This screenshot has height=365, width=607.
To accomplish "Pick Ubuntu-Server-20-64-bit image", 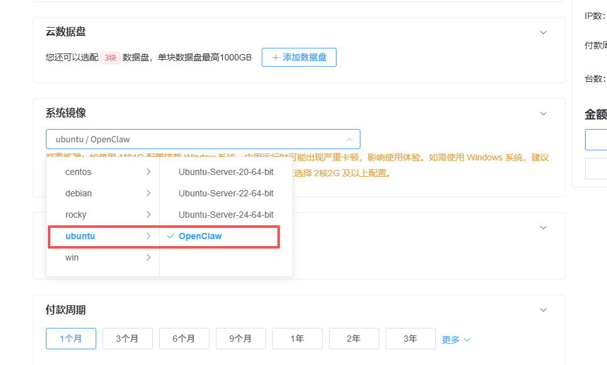I will [x=226, y=172].
